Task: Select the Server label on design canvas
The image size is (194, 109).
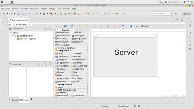Action: click(x=126, y=52)
